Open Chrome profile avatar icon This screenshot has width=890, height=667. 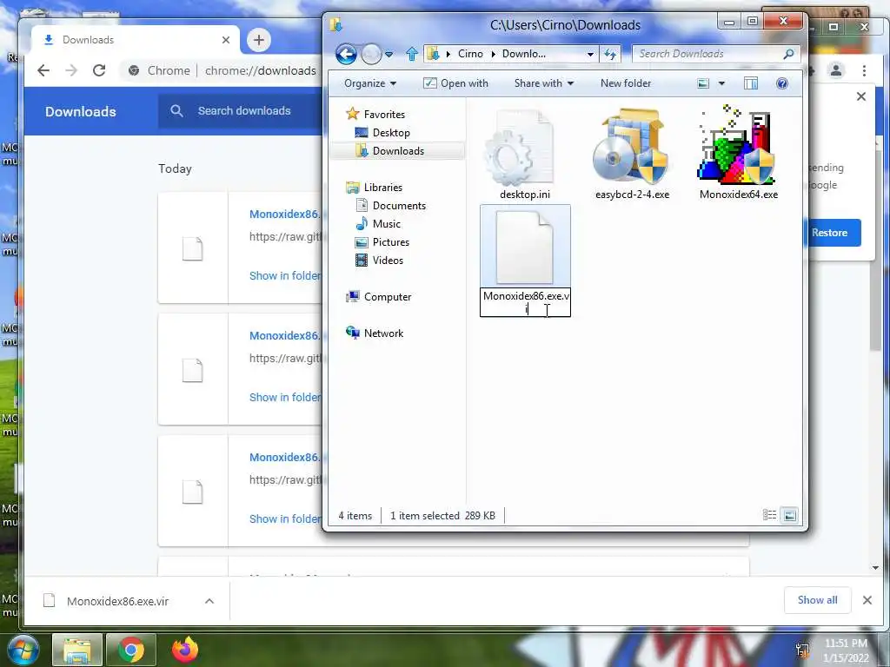pos(836,70)
